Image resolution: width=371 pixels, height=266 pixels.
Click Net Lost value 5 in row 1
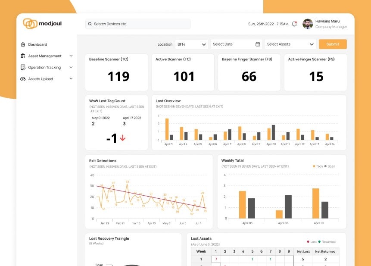click(303, 259)
